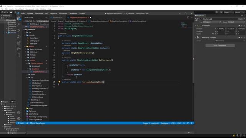Click the Unity Transform component icon

[198, 26]
